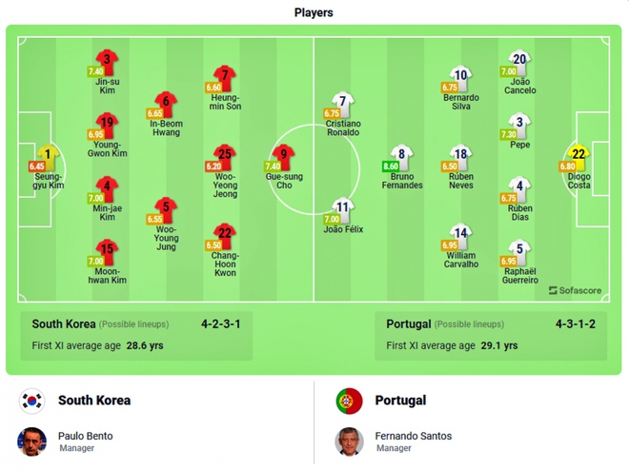This screenshot has height=470, width=629.
Task: Click Heung-min Son's red number 7 jersey
Action: coord(225,78)
